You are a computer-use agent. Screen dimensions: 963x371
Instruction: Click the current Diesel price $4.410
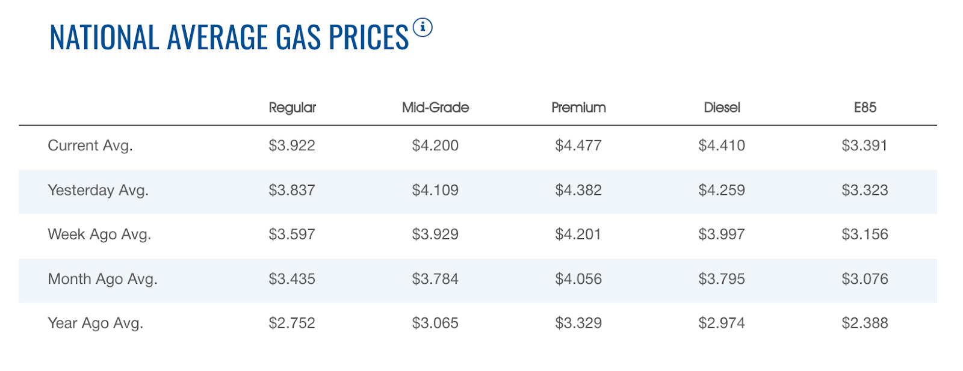(x=722, y=146)
